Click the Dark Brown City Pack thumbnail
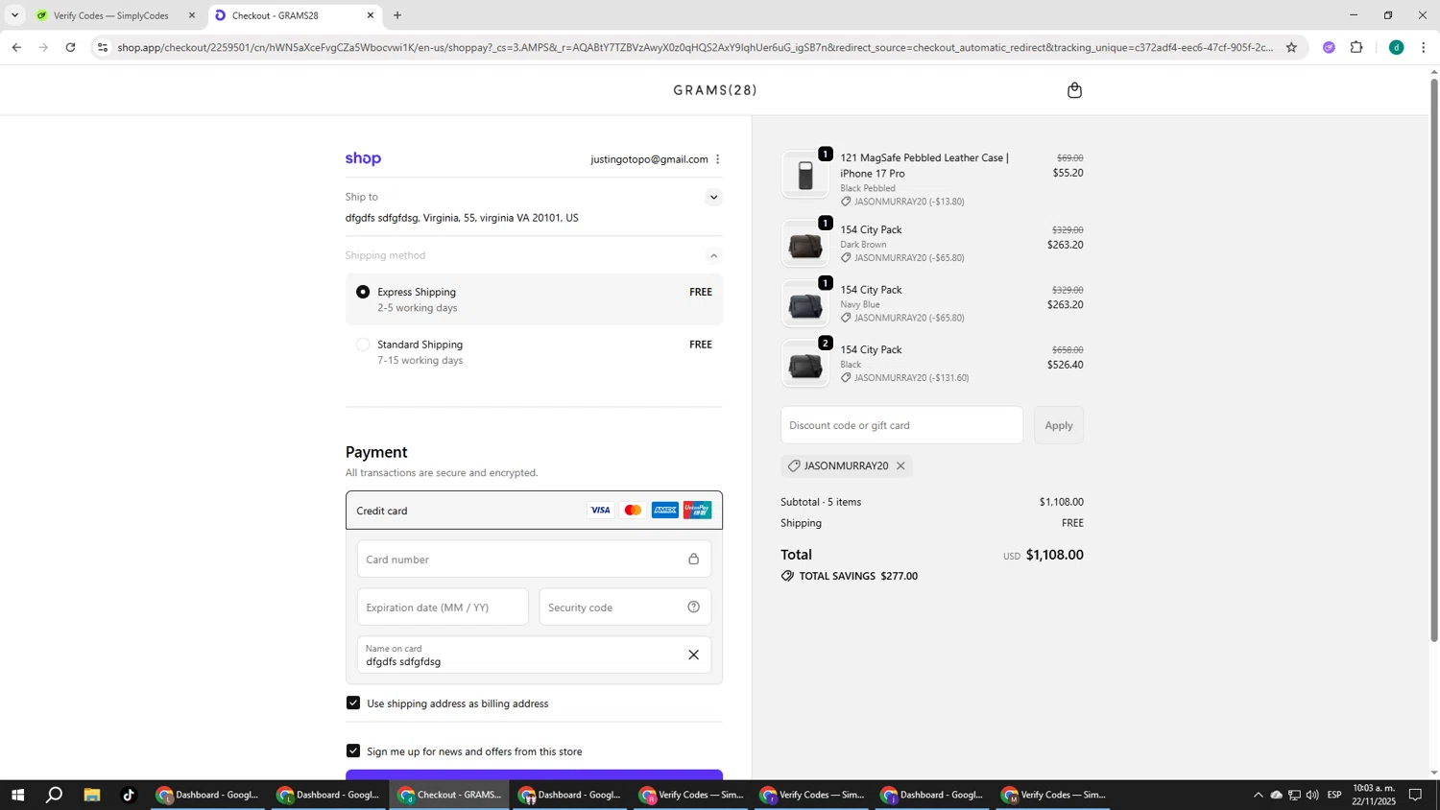 (x=805, y=244)
